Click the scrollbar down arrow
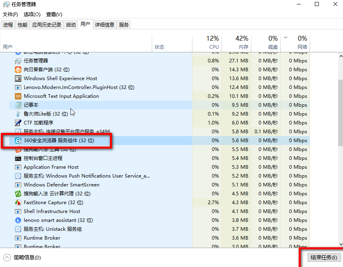This screenshot has height=267, width=343. pyautogui.click(x=341, y=244)
